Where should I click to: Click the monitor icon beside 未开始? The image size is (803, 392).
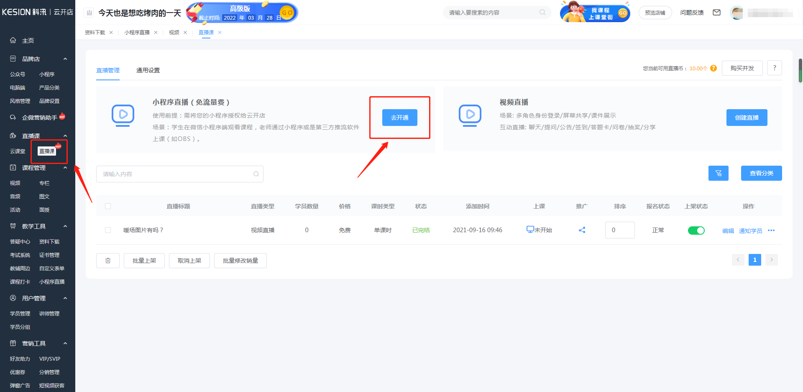[530, 229]
